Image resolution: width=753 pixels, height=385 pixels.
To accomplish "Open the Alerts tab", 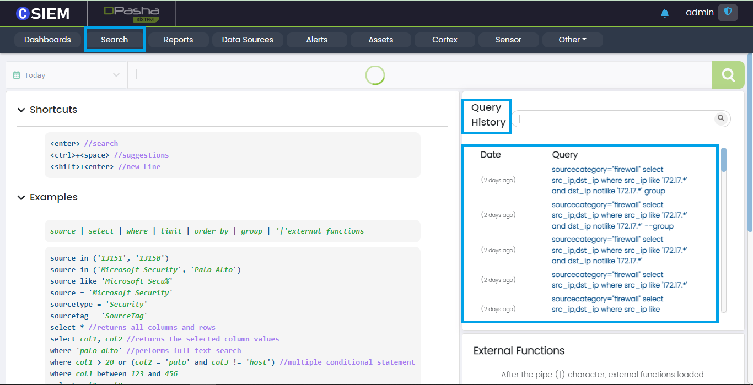I will tap(316, 40).
